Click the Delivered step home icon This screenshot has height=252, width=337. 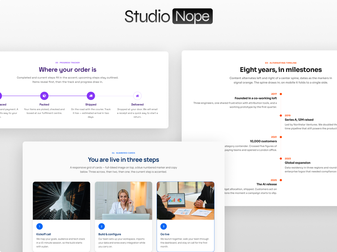point(137,96)
